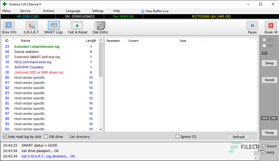The image size is (279, 161).
Task: Launch the Disk Editor tool
Action: point(100,26)
